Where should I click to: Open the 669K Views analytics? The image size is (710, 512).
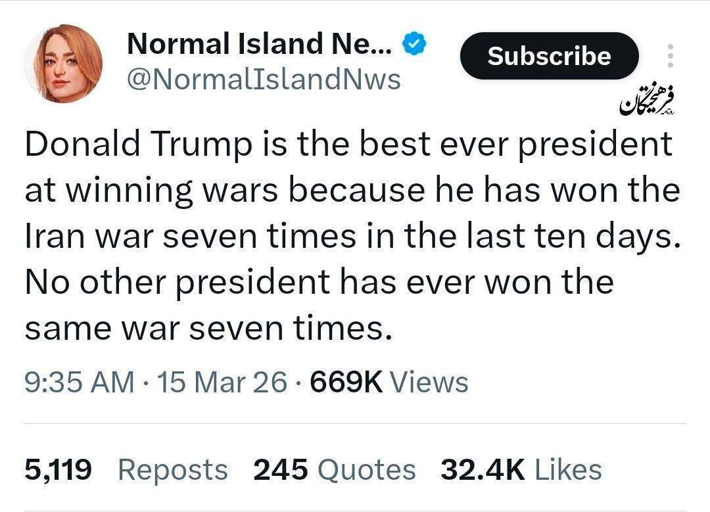pos(388,382)
